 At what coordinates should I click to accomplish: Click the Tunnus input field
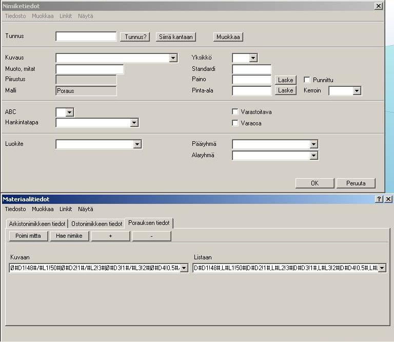[86, 37]
